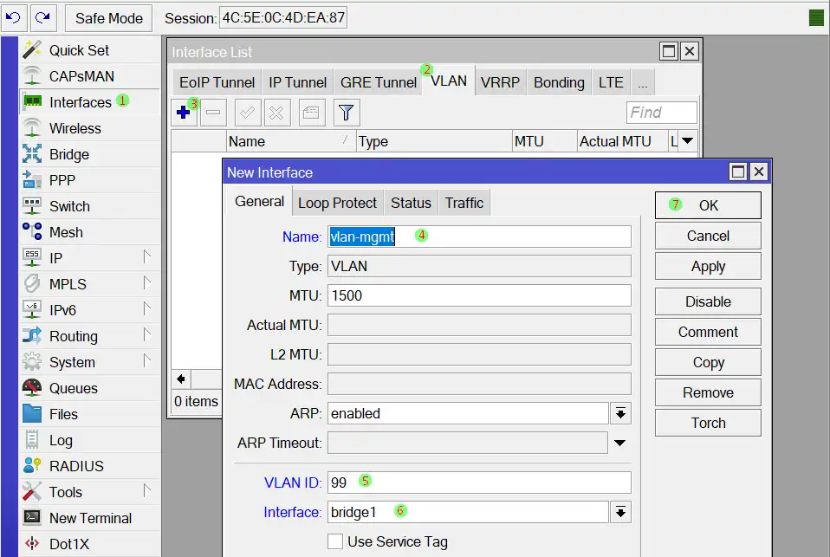Open New Terminal from sidebar
The width and height of the screenshot is (830, 557).
(x=90, y=518)
